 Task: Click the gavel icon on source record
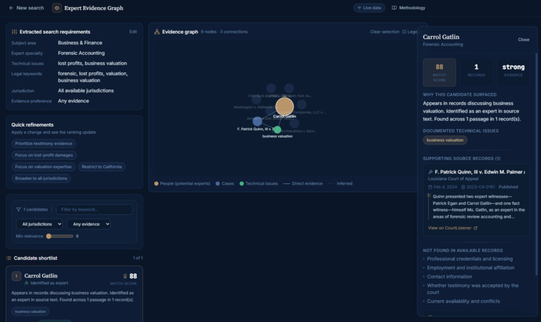pyautogui.click(x=430, y=172)
